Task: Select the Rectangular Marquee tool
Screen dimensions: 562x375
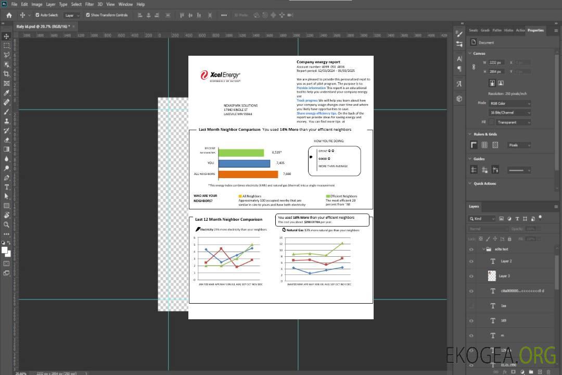Action: (6, 46)
